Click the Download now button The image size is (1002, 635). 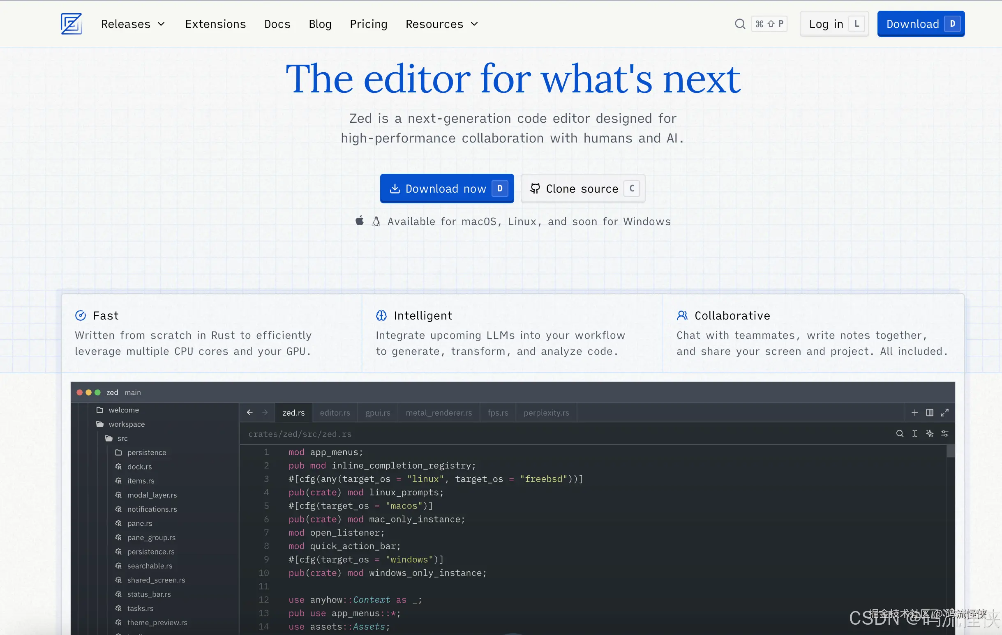[446, 189]
